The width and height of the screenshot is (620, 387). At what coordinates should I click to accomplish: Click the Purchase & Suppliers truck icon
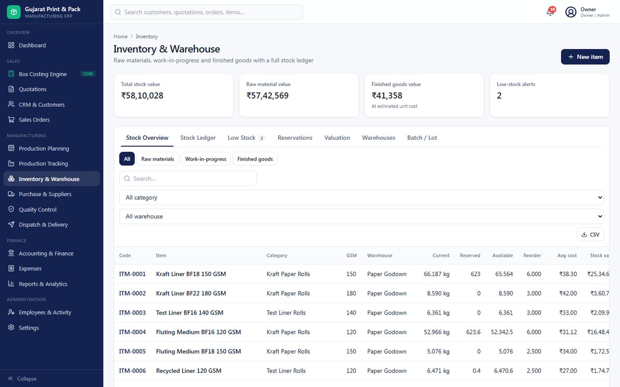(11, 194)
